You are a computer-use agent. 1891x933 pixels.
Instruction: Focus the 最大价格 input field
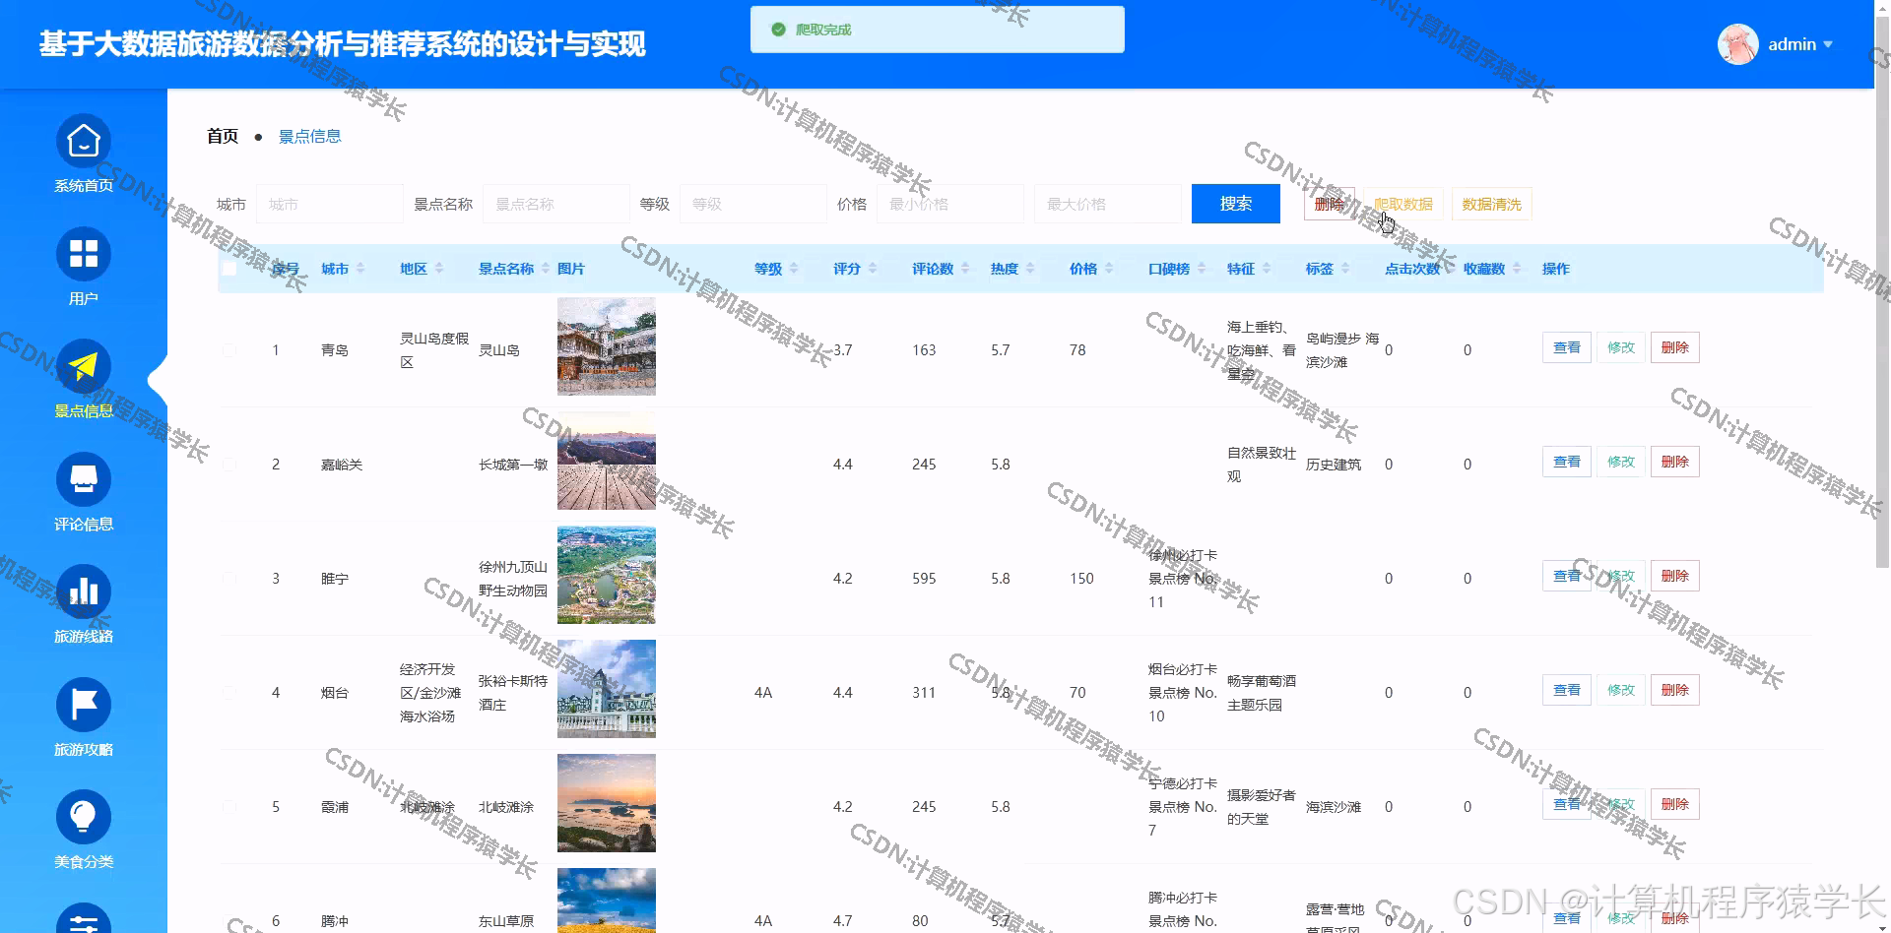[x=1108, y=204]
